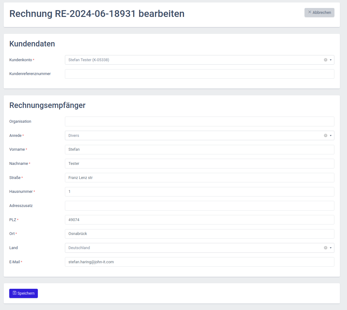Edit the Vorname field containing Stefan
The height and width of the screenshot is (310, 347).
pos(199,149)
